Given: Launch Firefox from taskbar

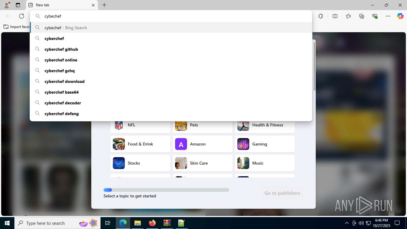Looking at the screenshot, I should coord(152,223).
